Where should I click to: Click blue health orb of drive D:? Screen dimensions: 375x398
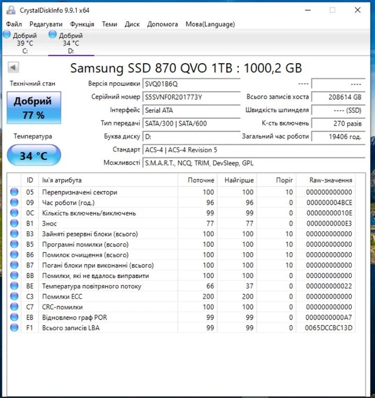pyautogui.click(x=52, y=34)
